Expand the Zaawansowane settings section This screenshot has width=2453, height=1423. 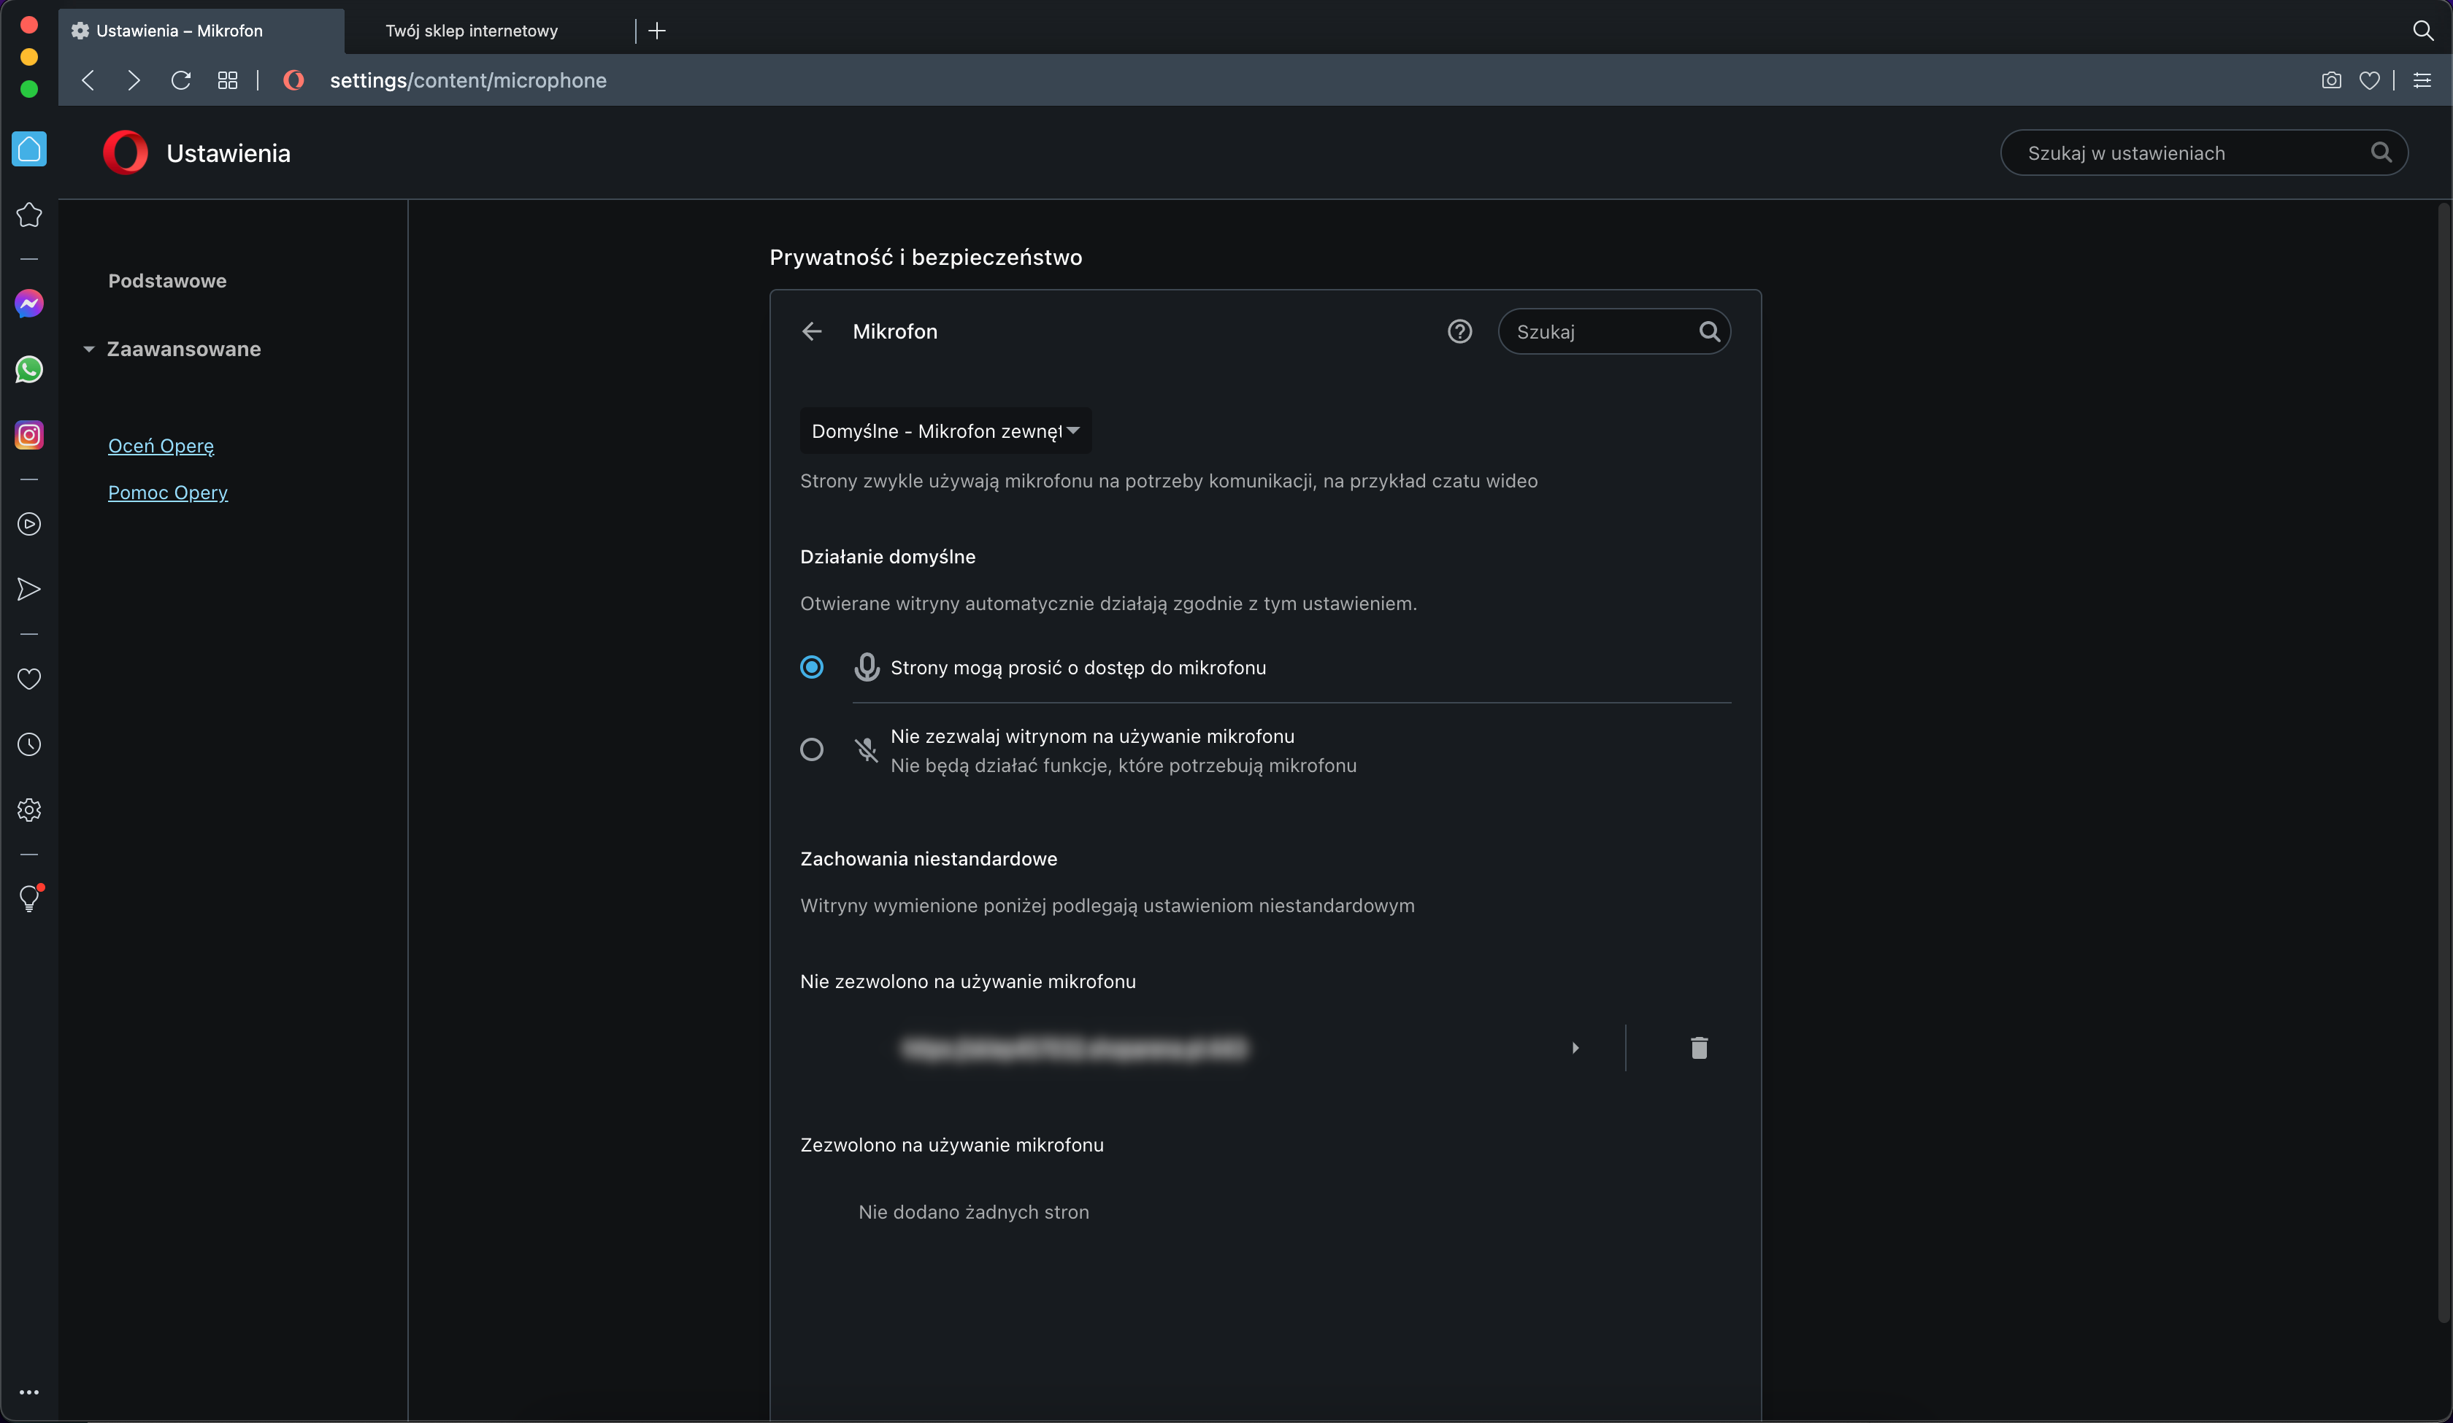click(x=183, y=350)
